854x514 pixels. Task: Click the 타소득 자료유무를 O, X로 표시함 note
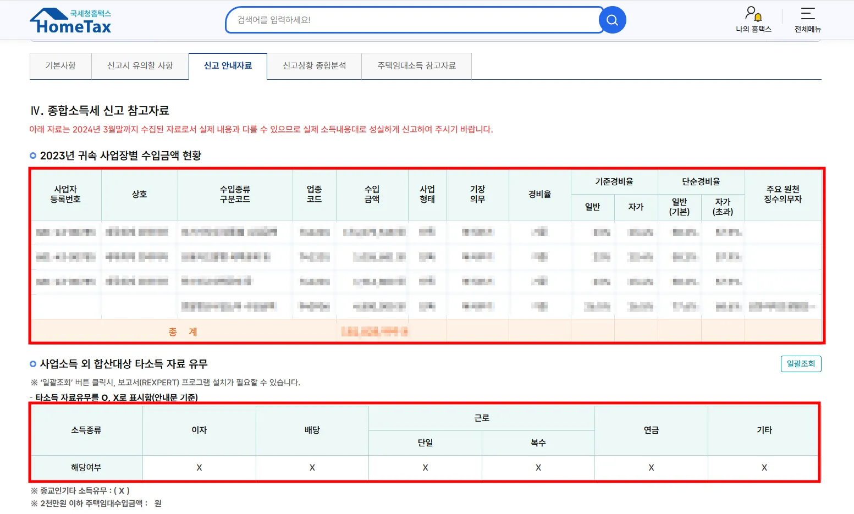pyautogui.click(x=114, y=397)
